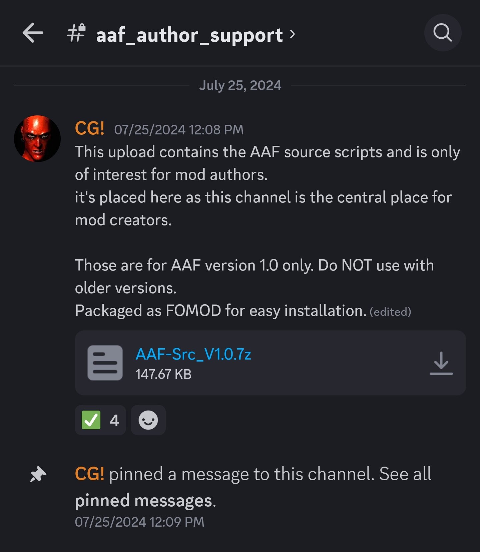480x552 pixels.
Task: Tap the CG! username above the message
Action: (x=89, y=129)
